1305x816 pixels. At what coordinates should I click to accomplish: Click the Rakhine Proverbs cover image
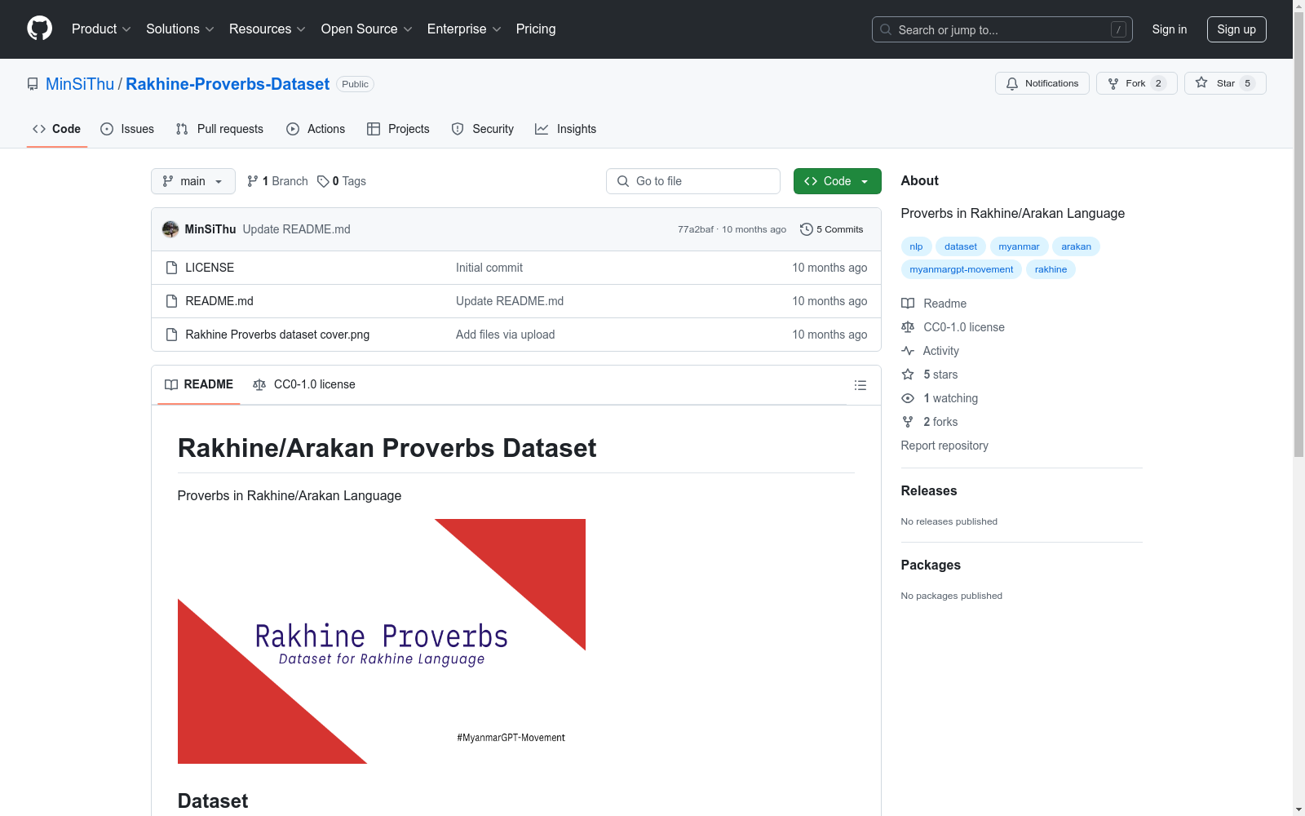(x=382, y=641)
